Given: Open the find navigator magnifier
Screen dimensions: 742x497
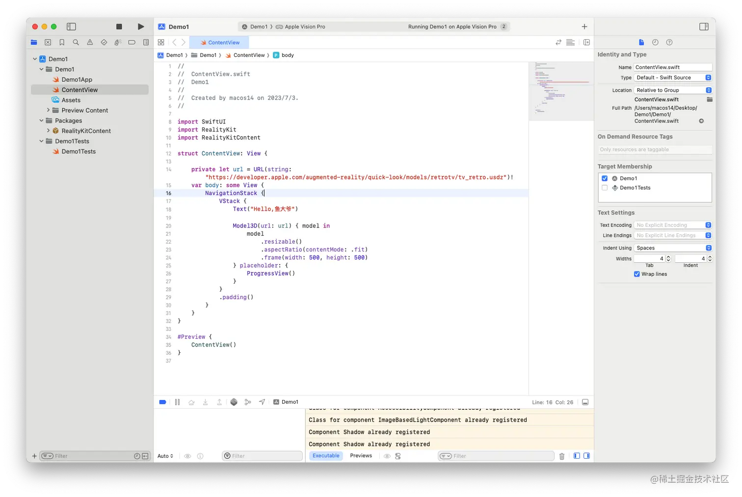Looking at the screenshot, I should 76,43.
